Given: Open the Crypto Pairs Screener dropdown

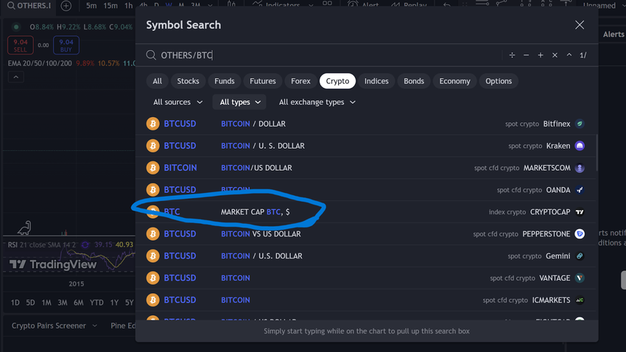Looking at the screenshot, I should coord(54,325).
